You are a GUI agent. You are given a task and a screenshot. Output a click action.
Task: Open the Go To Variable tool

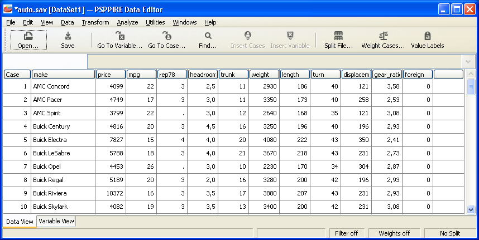[119, 40]
